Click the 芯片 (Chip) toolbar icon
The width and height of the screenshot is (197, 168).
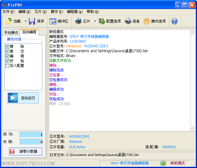click(78, 21)
